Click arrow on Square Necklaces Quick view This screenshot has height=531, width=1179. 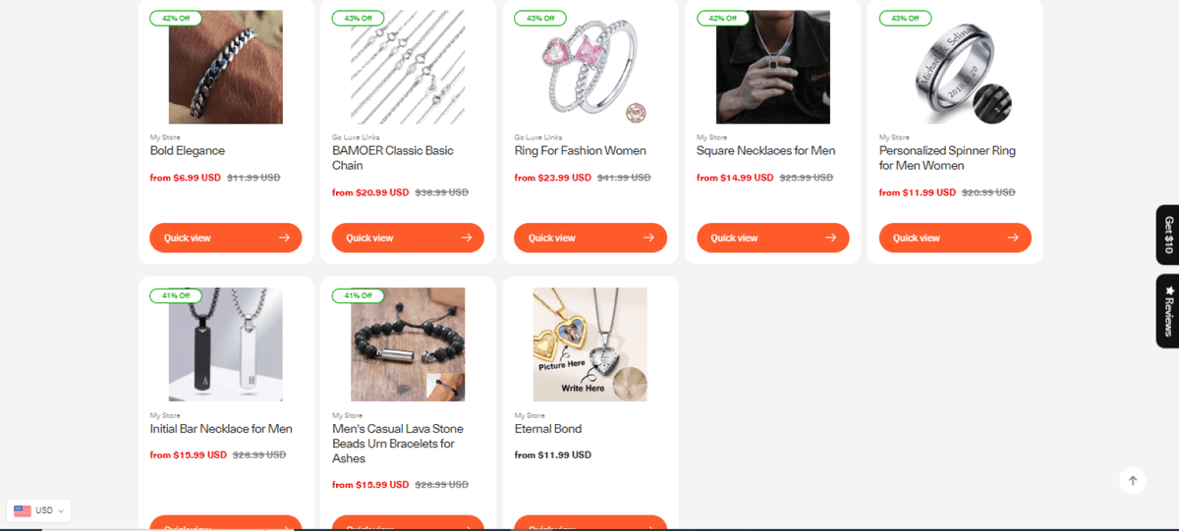click(x=831, y=238)
